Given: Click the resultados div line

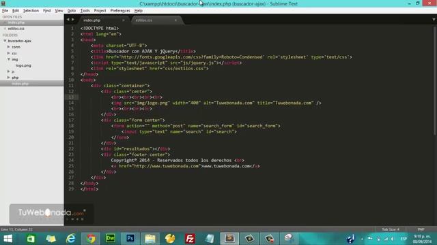Looking at the screenshot, I should [x=135, y=149].
